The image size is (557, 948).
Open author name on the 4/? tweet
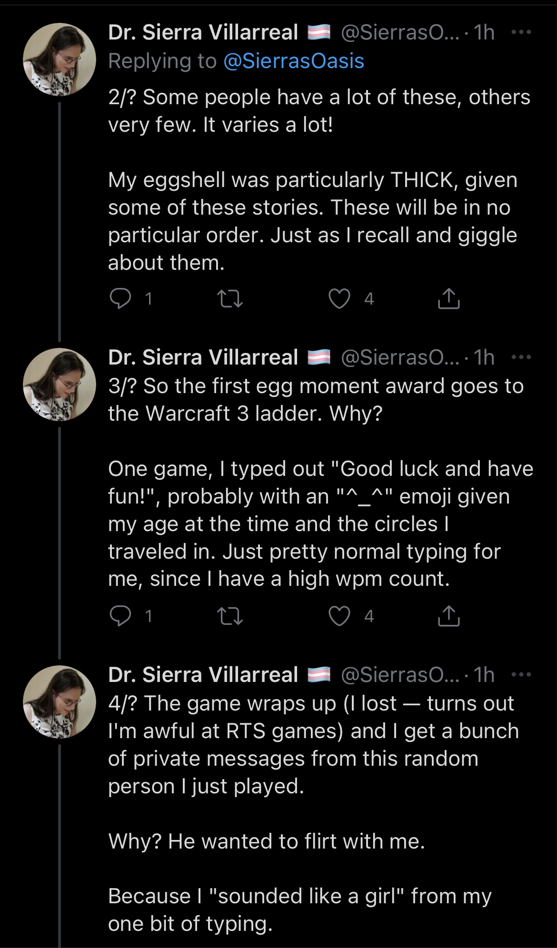203,675
